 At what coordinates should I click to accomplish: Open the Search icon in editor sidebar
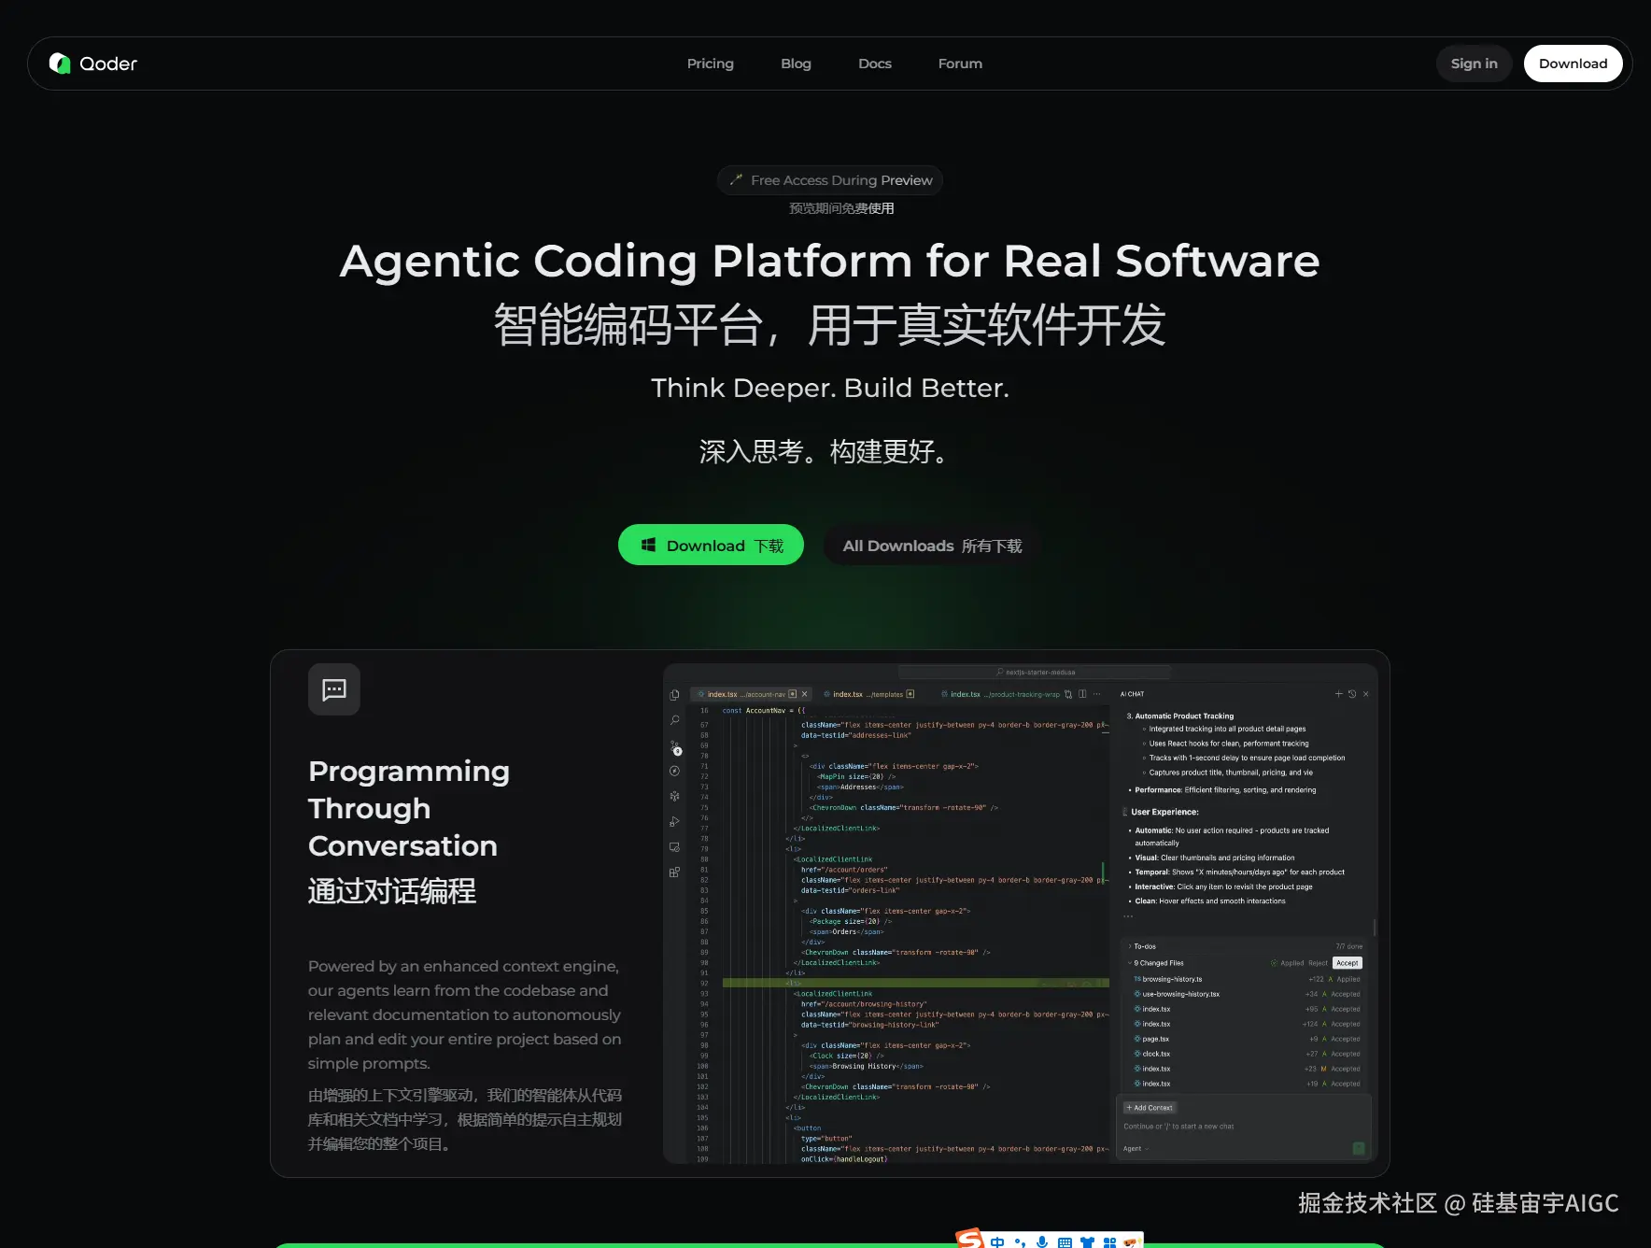pyautogui.click(x=674, y=720)
